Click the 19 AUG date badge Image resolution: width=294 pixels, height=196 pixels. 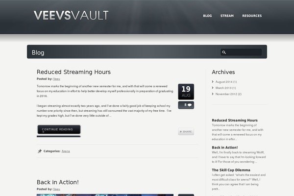pyautogui.click(x=186, y=92)
